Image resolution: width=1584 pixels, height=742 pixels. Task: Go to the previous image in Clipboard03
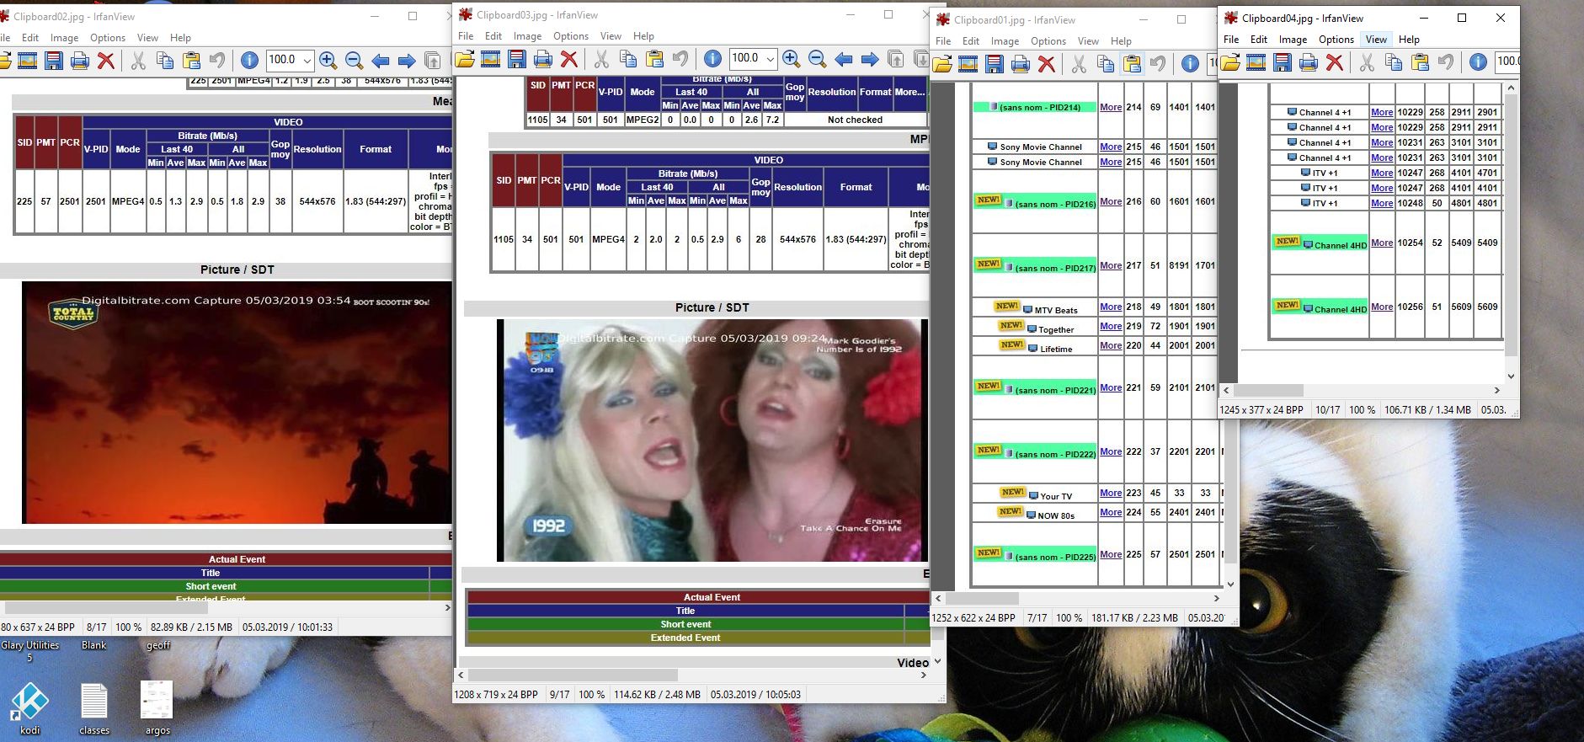pyautogui.click(x=844, y=59)
